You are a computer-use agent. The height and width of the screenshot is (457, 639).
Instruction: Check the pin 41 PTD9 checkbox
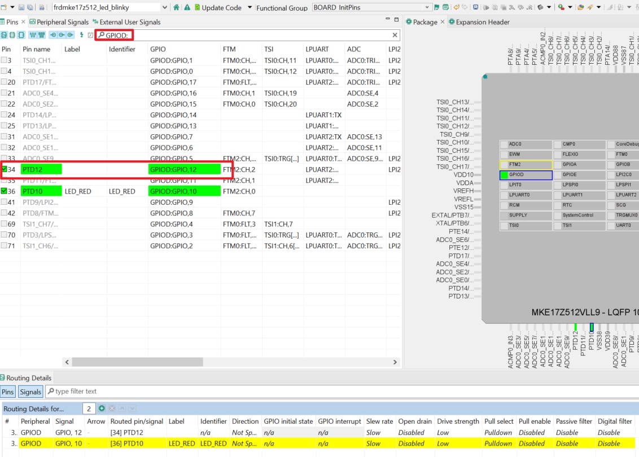(5, 202)
